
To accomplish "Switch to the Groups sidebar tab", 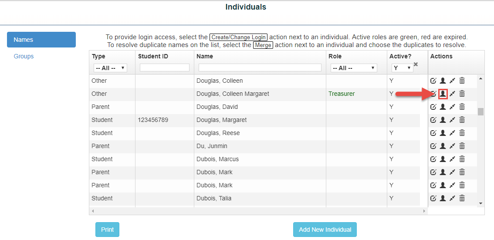I will (x=24, y=56).
